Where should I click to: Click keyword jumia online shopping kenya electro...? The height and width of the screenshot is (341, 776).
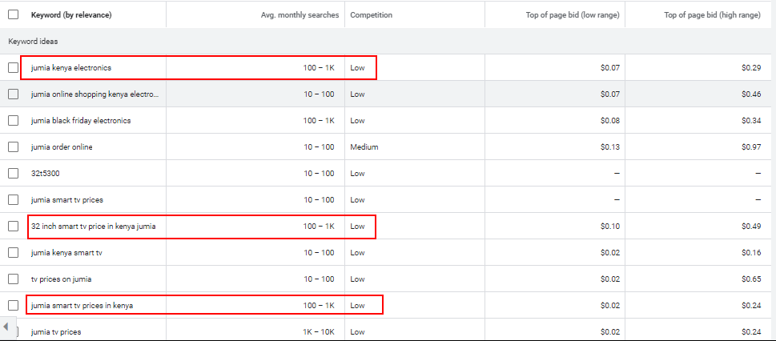click(95, 94)
